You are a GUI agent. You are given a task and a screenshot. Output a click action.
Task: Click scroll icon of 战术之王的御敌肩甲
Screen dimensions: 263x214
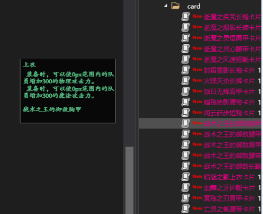pos(186,145)
